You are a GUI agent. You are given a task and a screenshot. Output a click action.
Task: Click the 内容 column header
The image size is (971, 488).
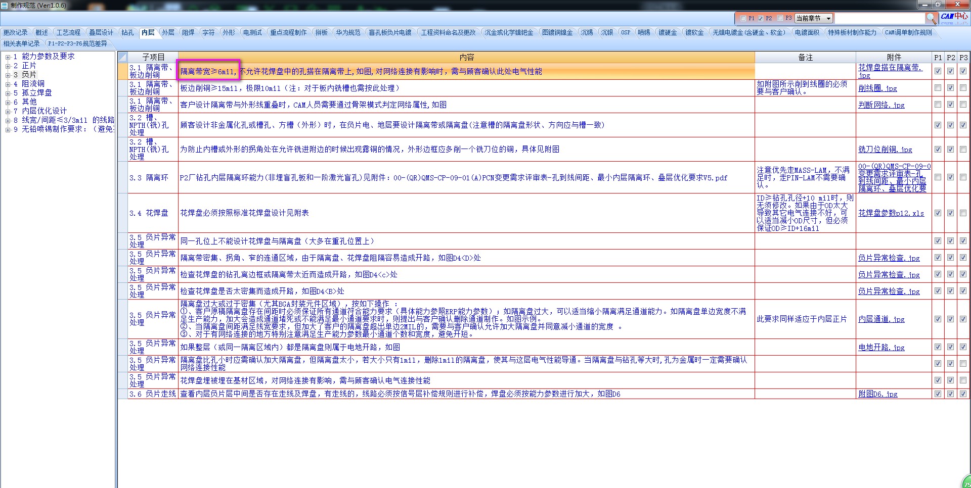point(466,57)
